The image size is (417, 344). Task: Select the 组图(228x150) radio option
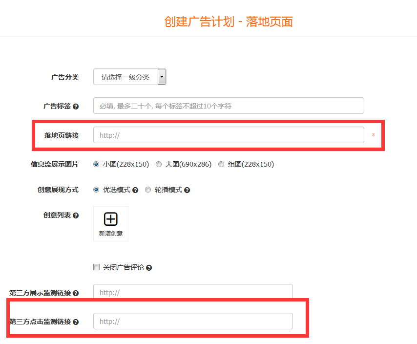221,164
